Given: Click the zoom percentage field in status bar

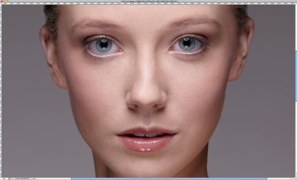Looking at the screenshot, I should 4,179.
